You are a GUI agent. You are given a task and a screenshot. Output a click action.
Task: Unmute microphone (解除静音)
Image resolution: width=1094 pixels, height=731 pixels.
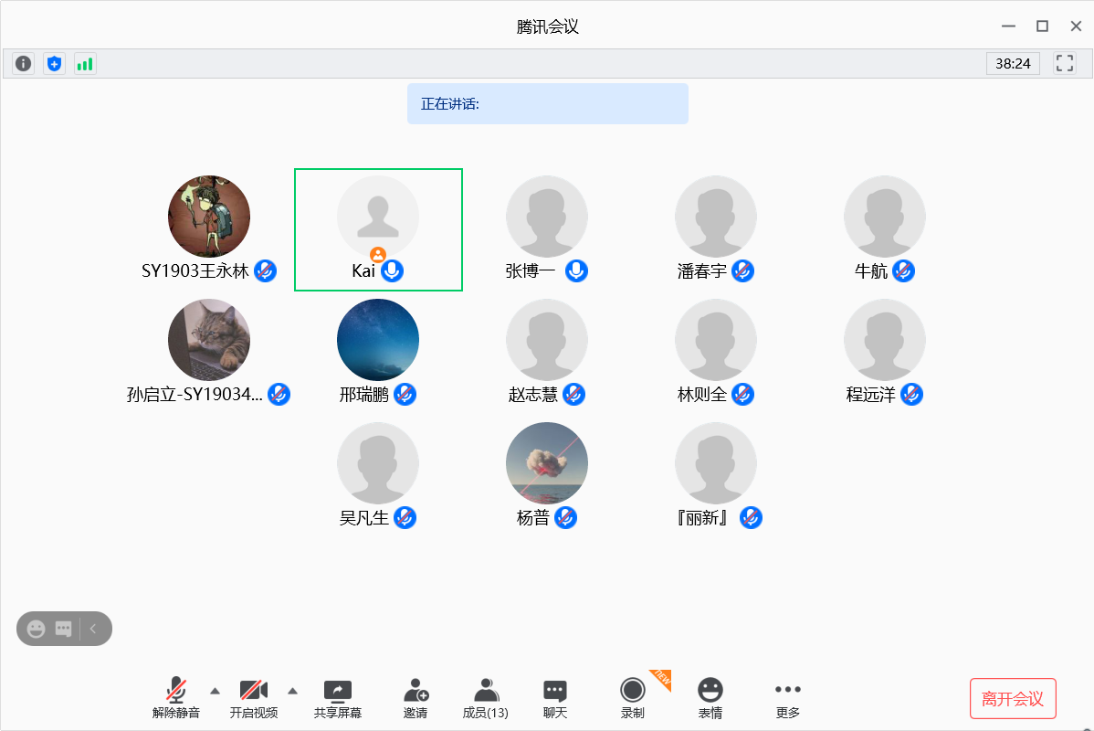(x=176, y=698)
